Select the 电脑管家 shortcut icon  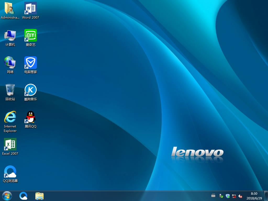(x=30, y=65)
